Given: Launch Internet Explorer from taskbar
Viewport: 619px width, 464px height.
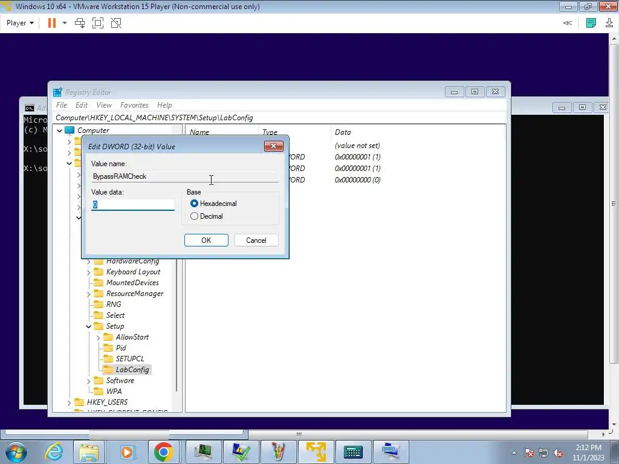Looking at the screenshot, I should 54,452.
